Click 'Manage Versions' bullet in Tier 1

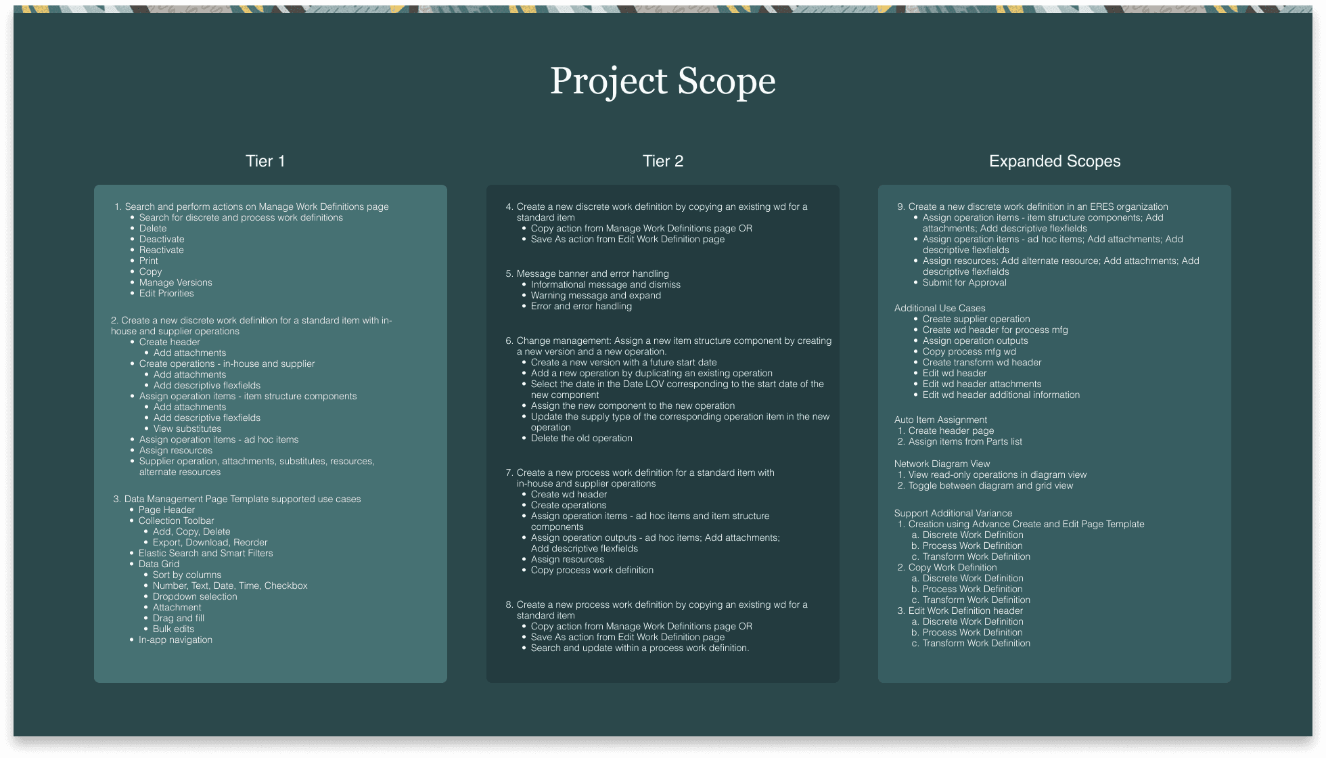[175, 283]
